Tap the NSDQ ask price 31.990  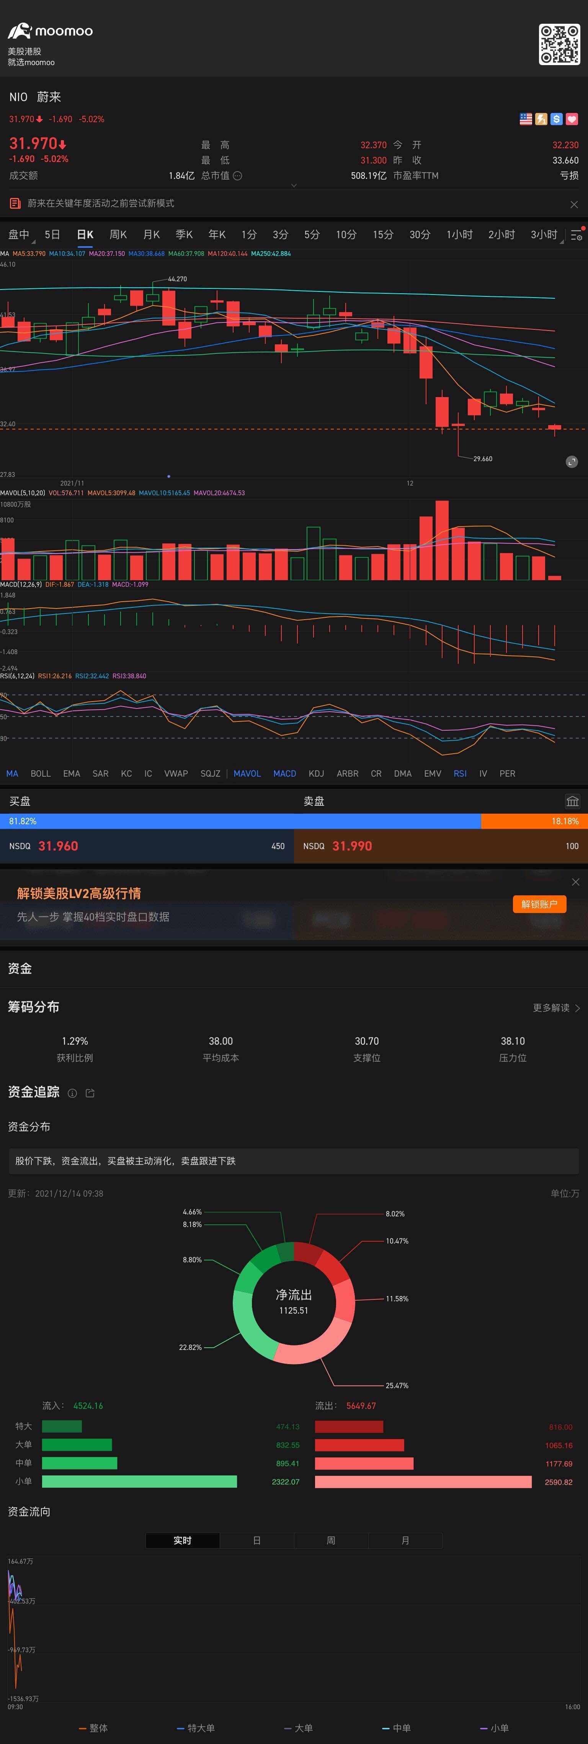click(x=352, y=846)
